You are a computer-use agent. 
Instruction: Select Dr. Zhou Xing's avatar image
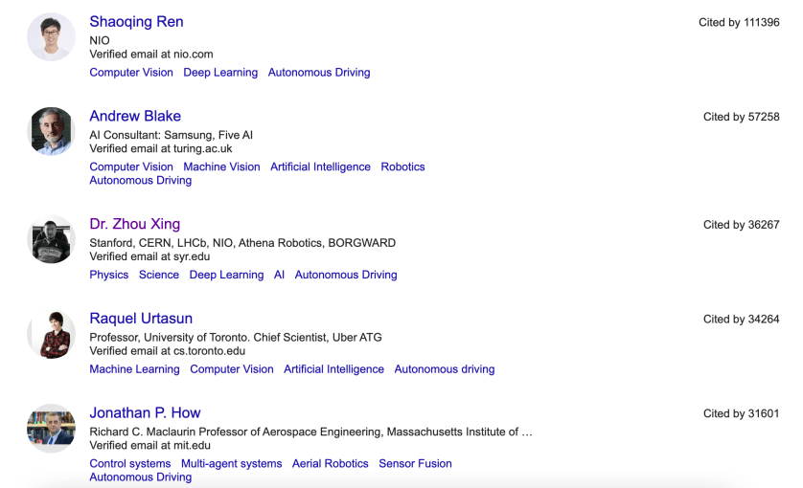pos(51,239)
